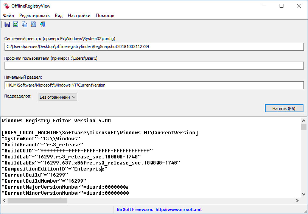Click the "CurrentMajorVersionNumber" dword line
Image resolution: width=308 pixels, height=214 pixels.
click(x=65, y=187)
